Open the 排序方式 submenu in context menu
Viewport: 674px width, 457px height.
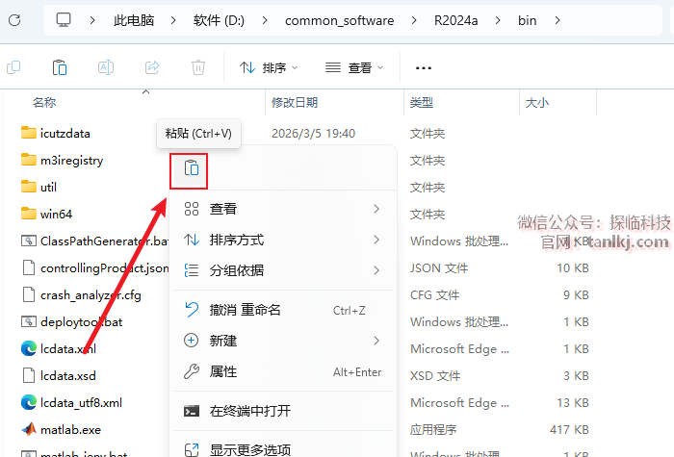point(283,240)
